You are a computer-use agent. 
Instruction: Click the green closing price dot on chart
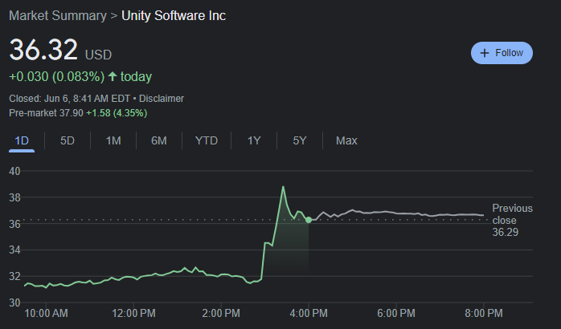click(309, 220)
